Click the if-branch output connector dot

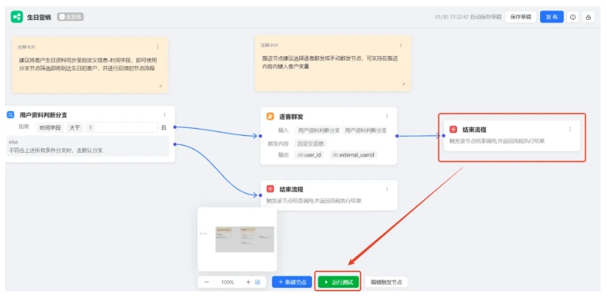click(175, 127)
